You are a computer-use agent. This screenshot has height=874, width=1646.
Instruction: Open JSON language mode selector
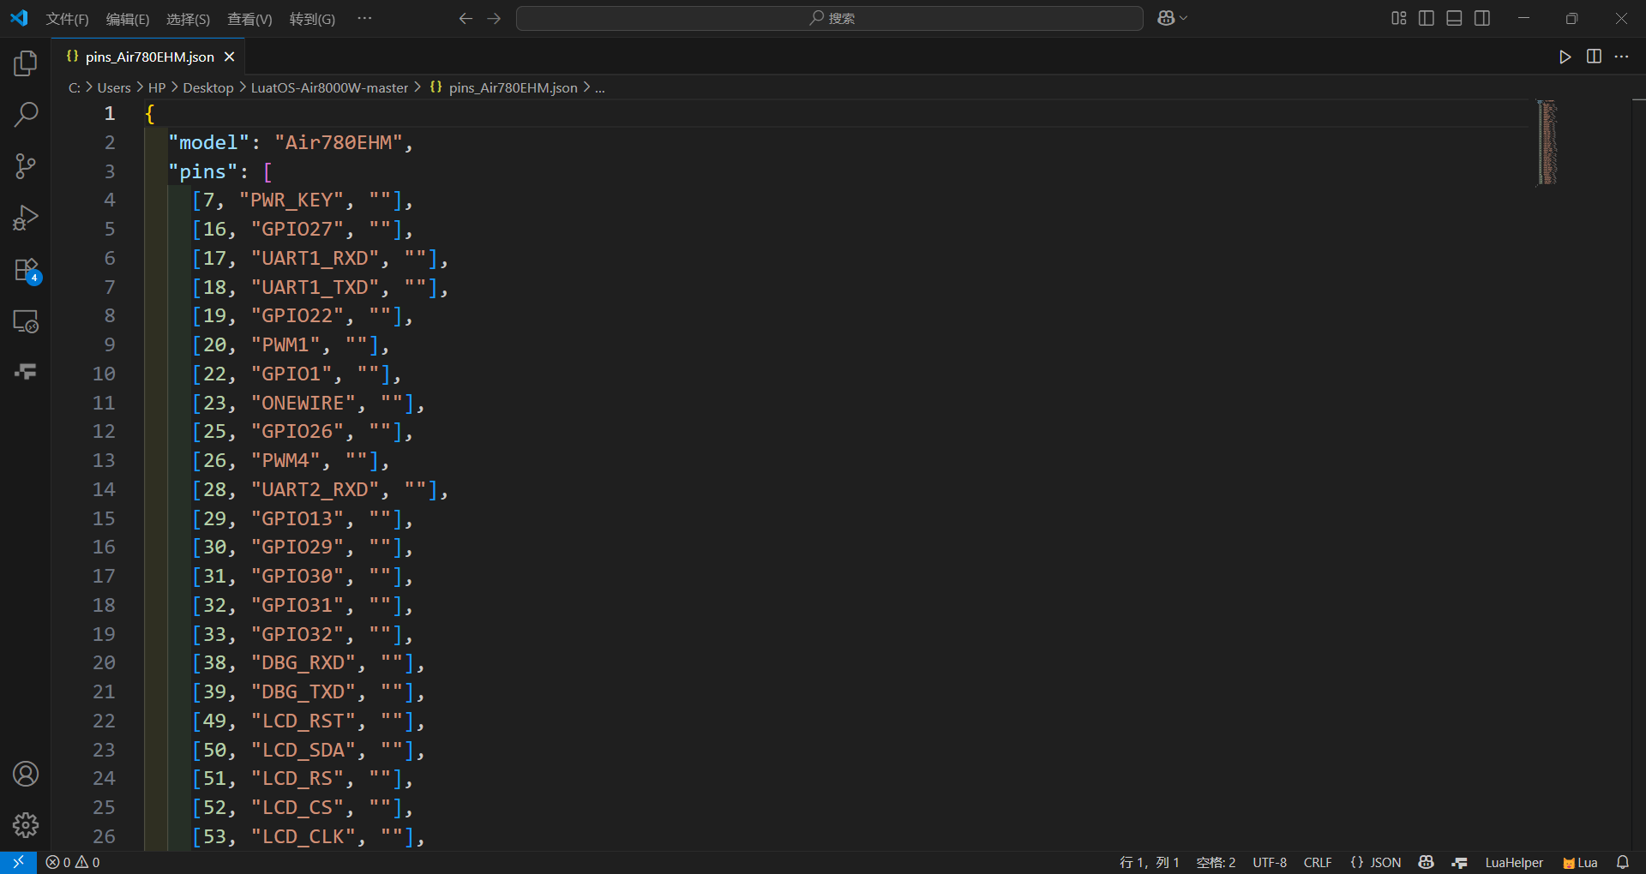pyautogui.click(x=1375, y=862)
